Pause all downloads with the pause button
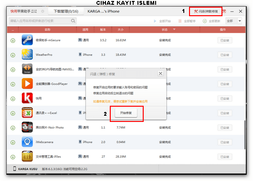 point(187,21)
